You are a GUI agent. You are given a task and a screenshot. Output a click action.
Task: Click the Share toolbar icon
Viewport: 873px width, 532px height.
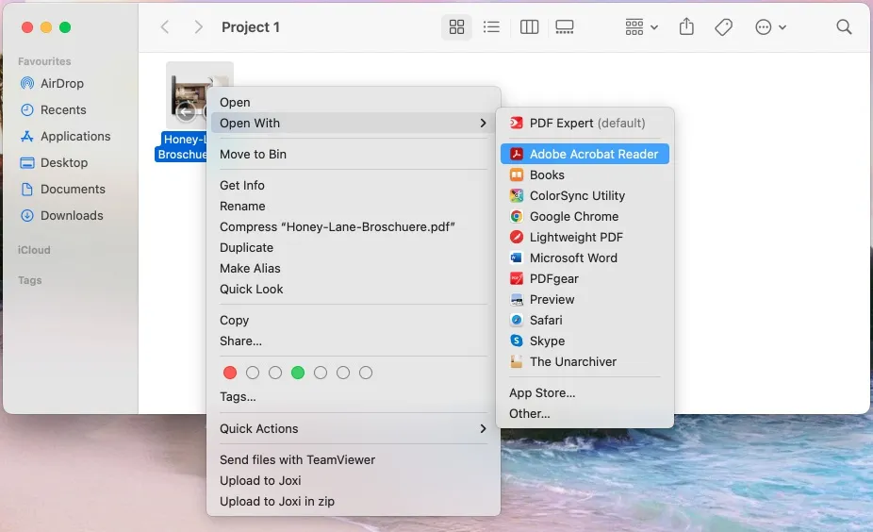coord(686,26)
